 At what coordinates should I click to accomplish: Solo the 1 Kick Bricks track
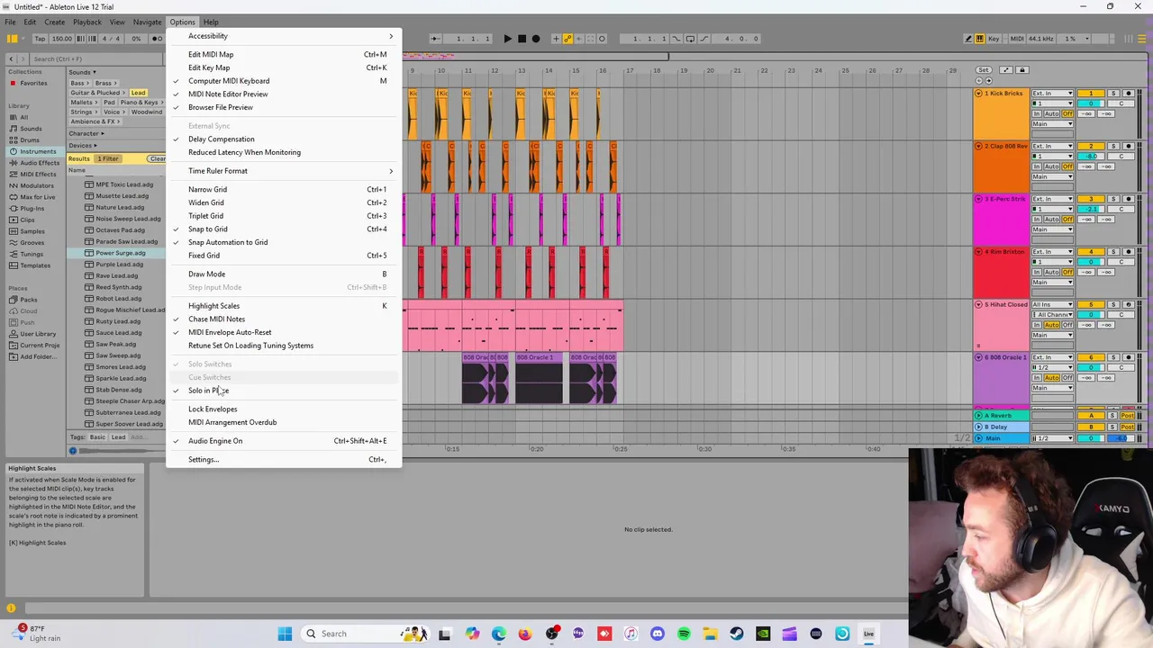click(1112, 94)
